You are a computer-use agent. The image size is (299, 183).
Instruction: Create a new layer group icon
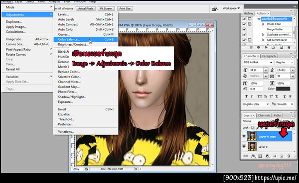[275, 156]
